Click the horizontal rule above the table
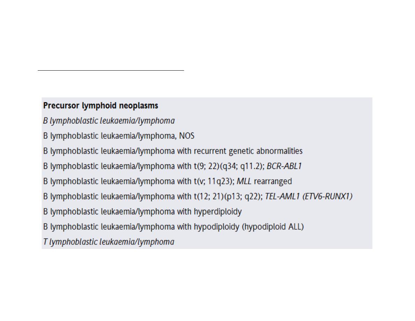This screenshot has width=415, height=321. [111, 70]
